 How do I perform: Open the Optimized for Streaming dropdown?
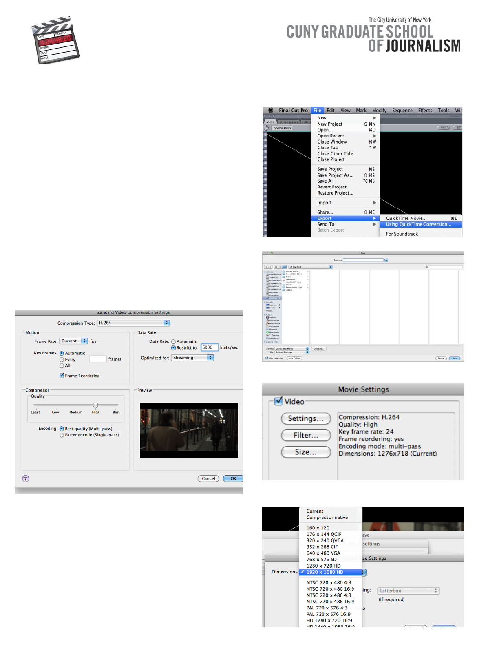[192, 358]
